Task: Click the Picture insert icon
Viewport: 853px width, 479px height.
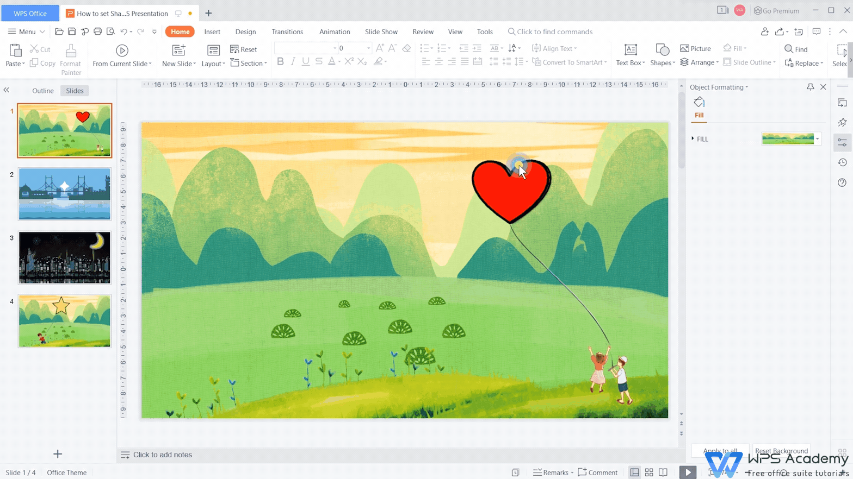Action: coord(684,49)
